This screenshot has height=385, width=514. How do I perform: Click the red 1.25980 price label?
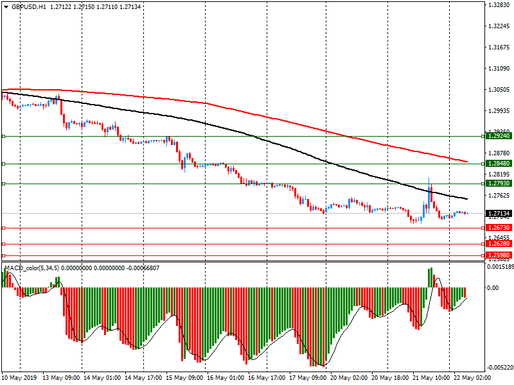point(499,255)
